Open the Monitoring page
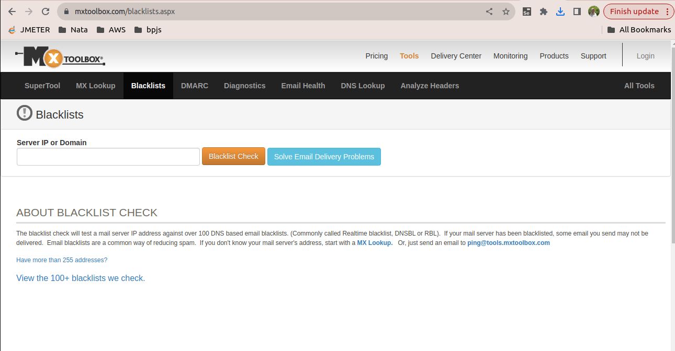This screenshot has width=675, height=351. (x=511, y=56)
